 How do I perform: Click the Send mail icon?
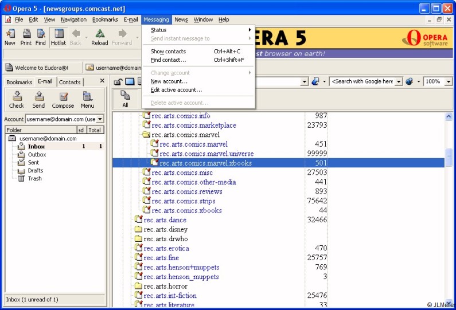tap(38, 100)
